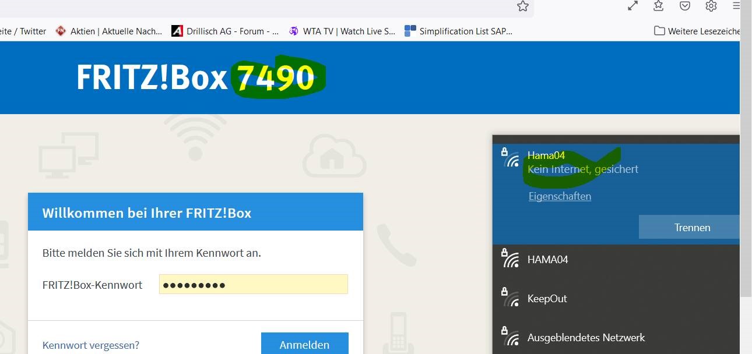Select the KeepOut Wi-Fi network
This screenshot has width=752, height=354.
coord(616,299)
